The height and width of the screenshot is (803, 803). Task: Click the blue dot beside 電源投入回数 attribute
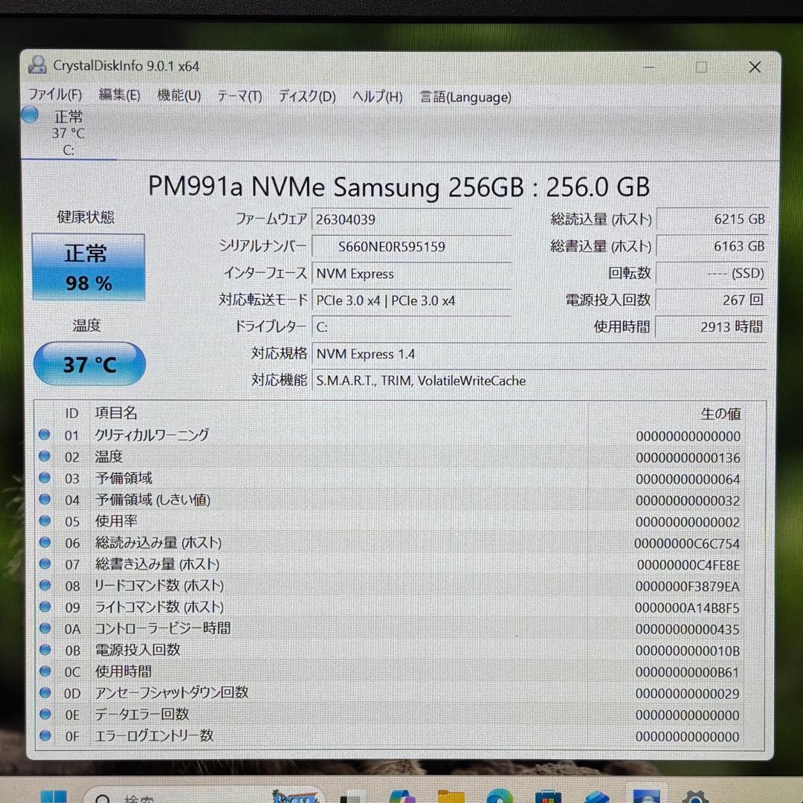coord(45,650)
